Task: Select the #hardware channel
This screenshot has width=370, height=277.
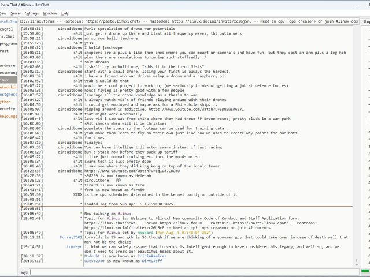Action: [7, 65]
